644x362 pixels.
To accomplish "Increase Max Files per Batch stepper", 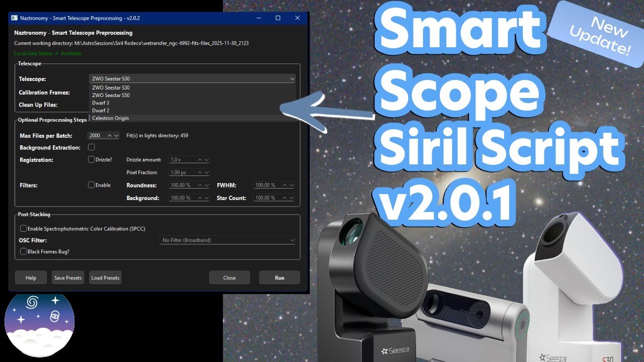I will tap(110, 135).
